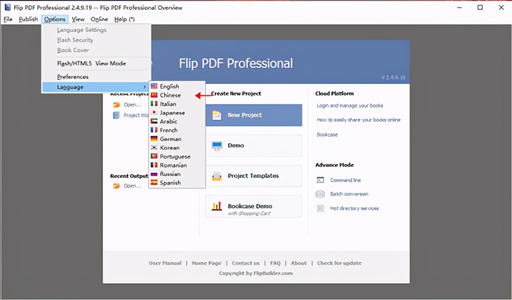Open Preferences from the Options menu
512x300 pixels.
[73, 77]
